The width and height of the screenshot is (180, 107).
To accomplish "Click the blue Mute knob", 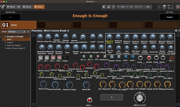I will click(67, 47).
